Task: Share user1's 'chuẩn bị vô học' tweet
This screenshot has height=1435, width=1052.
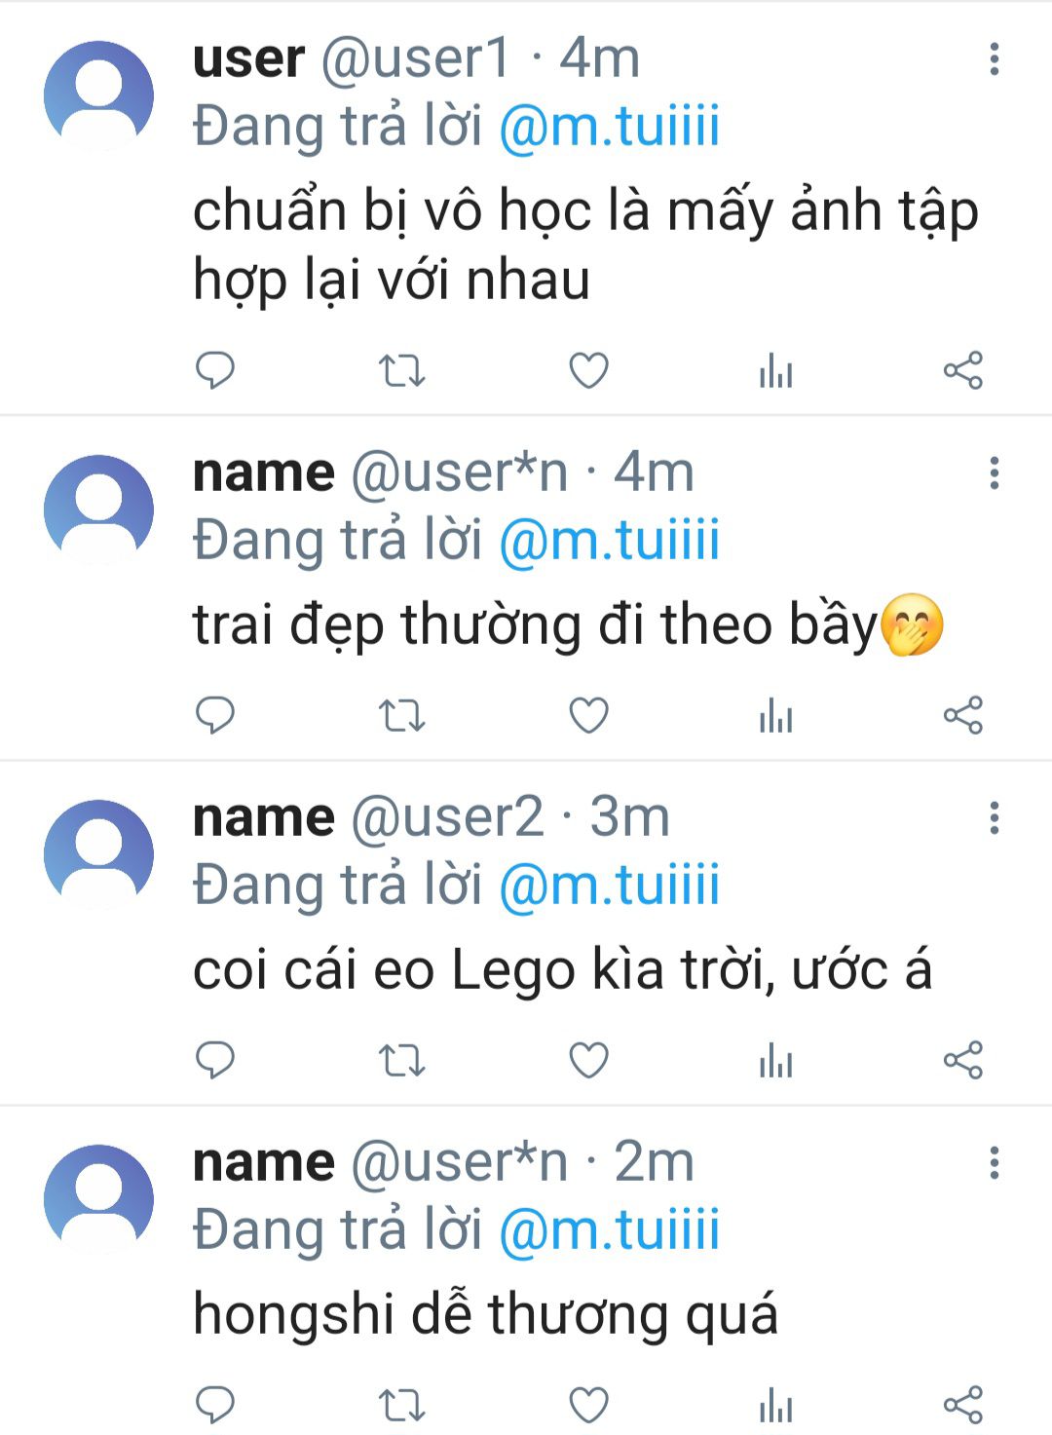Action: 962,370
